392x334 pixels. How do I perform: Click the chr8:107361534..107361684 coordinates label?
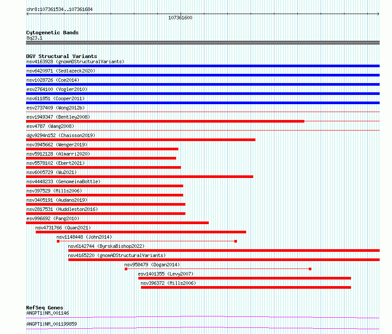pos(59,9)
